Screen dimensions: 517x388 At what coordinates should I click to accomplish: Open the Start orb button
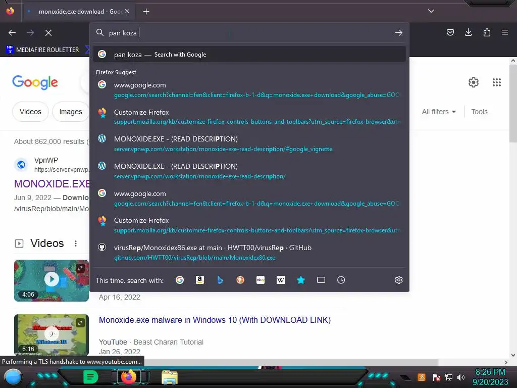[13, 377]
